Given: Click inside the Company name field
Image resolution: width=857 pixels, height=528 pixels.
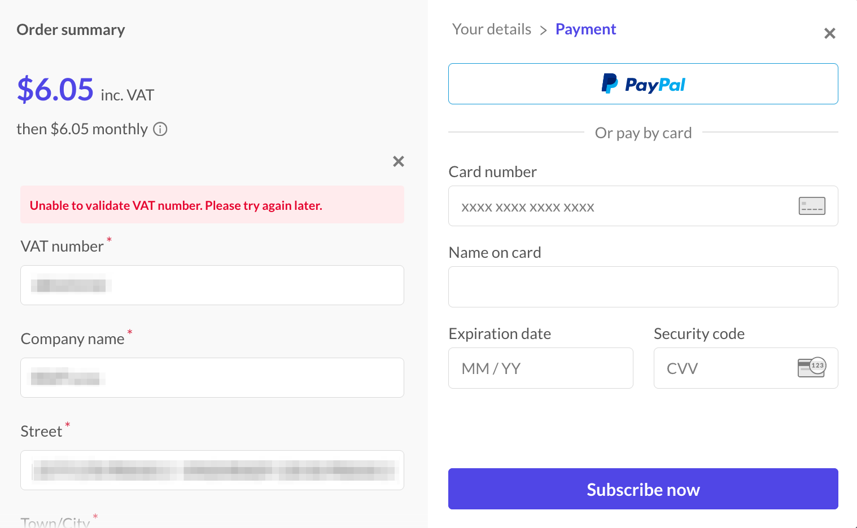Looking at the screenshot, I should click(212, 378).
